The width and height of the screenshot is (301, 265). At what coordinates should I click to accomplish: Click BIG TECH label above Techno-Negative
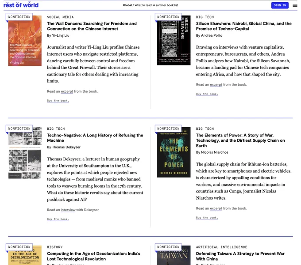point(56,129)
